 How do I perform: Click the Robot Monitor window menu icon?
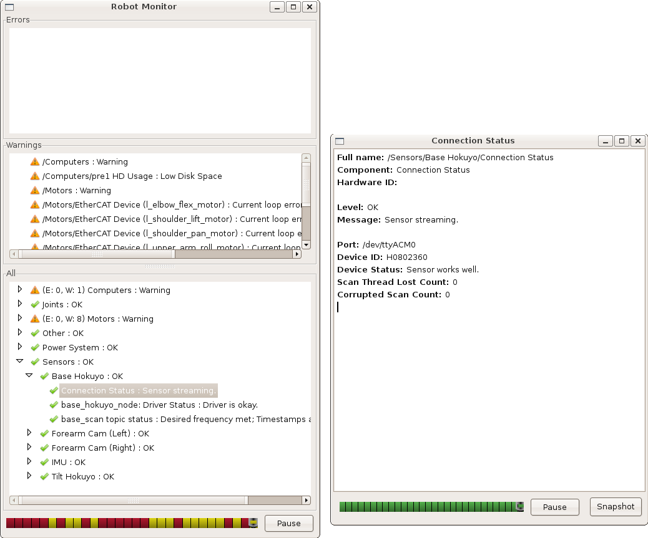pyautogui.click(x=9, y=7)
